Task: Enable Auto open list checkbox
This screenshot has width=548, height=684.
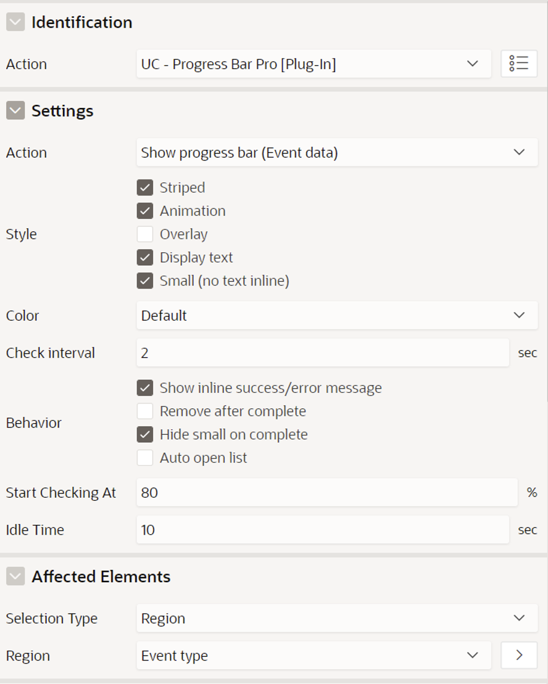Action: [x=145, y=458]
